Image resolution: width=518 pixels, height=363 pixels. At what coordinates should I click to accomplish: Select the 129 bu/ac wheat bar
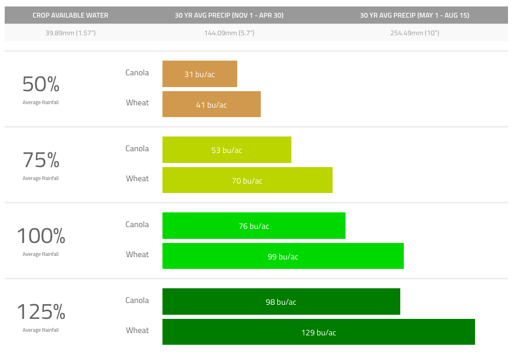pyautogui.click(x=318, y=332)
